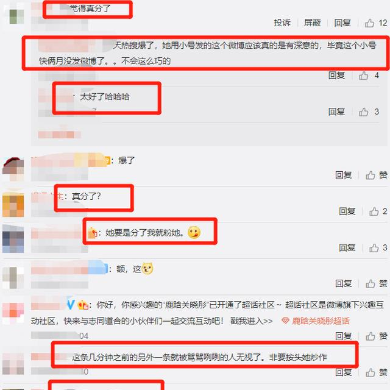The height and width of the screenshot is (390, 390).
Task: Like the 真分了? comment
Action: pyautogui.click(x=378, y=211)
